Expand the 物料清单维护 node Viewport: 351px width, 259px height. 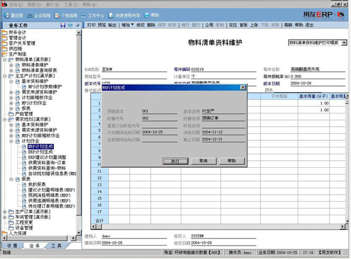[x=11, y=65]
